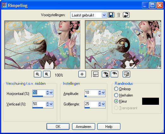The image size is (165, 134).
Task: Click the OK button
Action: [x=58, y=126]
